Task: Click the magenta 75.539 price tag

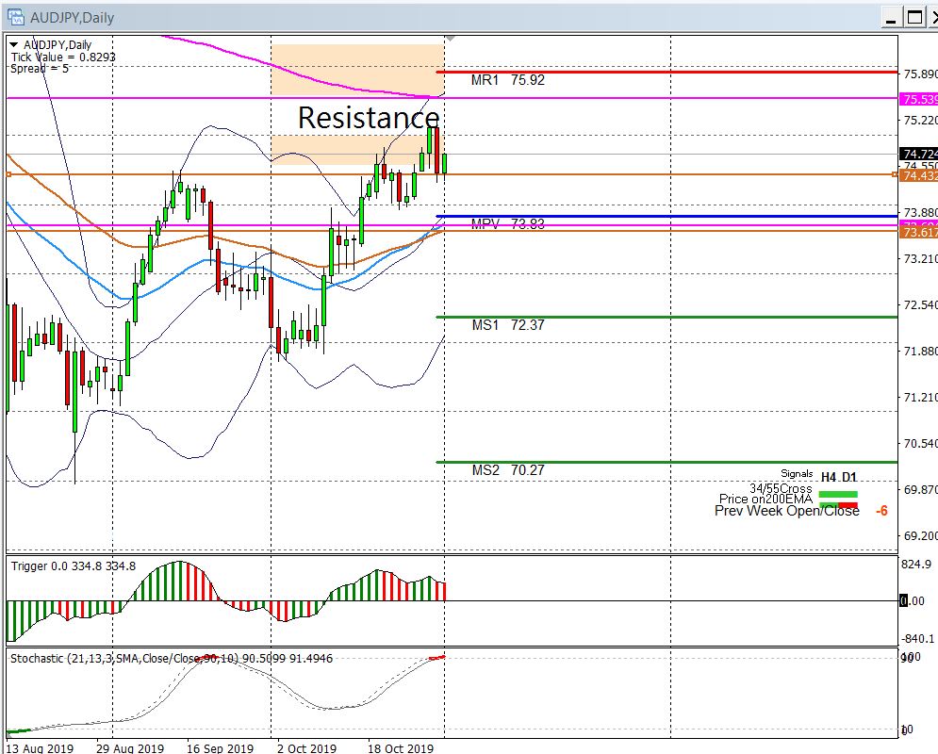Action: tap(918, 99)
